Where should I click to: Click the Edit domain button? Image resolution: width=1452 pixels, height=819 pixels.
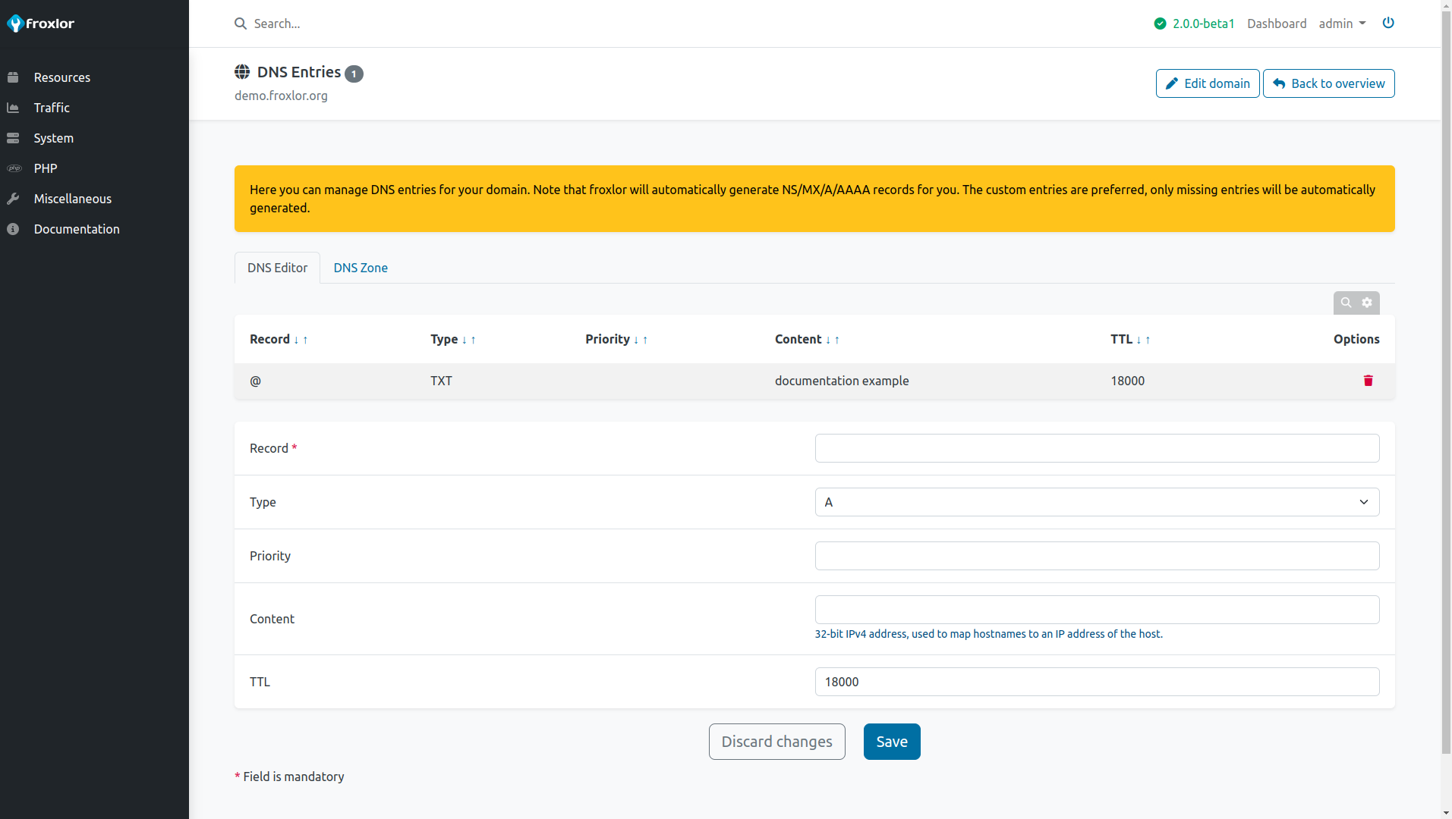click(1207, 83)
